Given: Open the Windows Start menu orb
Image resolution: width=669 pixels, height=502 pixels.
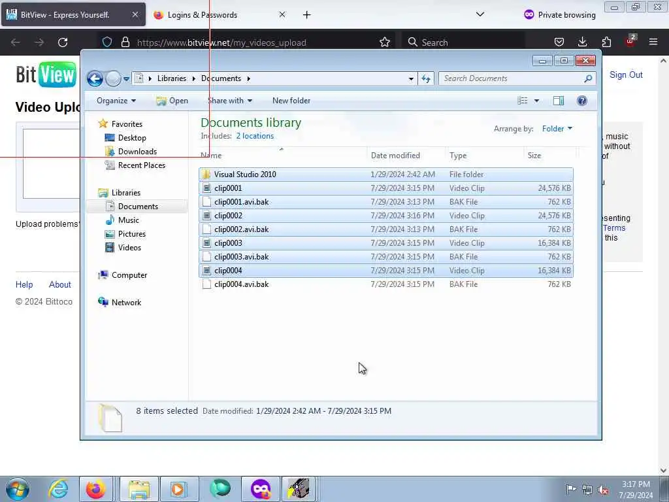Looking at the screenshot, I should (x=18, y=489).
